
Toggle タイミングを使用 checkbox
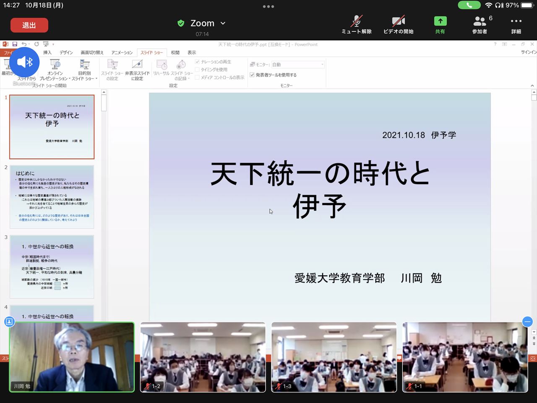point(197,70)
